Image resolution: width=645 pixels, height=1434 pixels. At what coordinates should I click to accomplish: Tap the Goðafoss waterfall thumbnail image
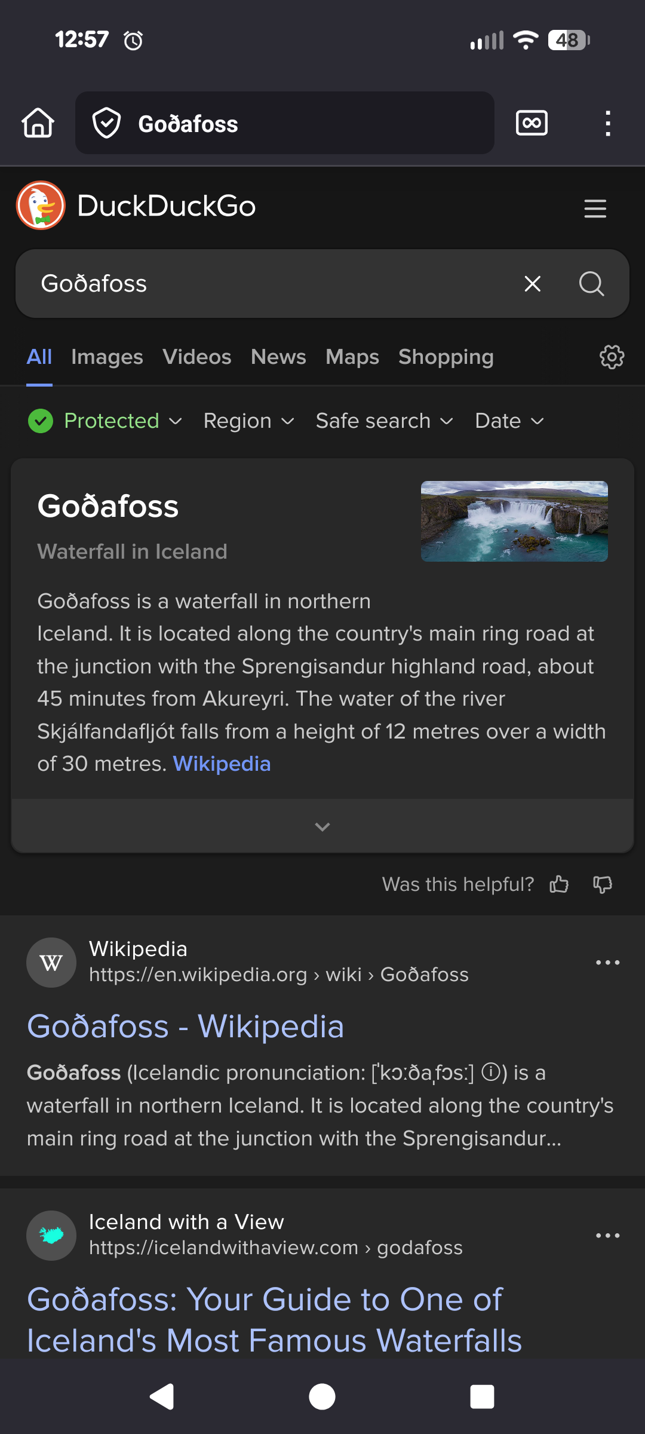point(514,521)
